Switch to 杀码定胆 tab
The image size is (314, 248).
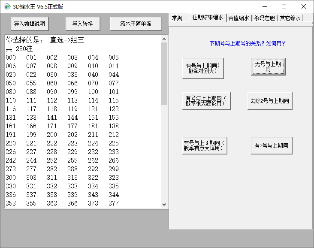click(264, 18)
